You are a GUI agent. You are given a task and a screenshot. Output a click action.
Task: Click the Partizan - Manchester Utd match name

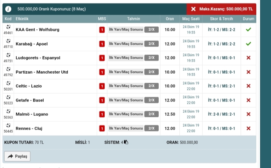click(x=42, y=72)
